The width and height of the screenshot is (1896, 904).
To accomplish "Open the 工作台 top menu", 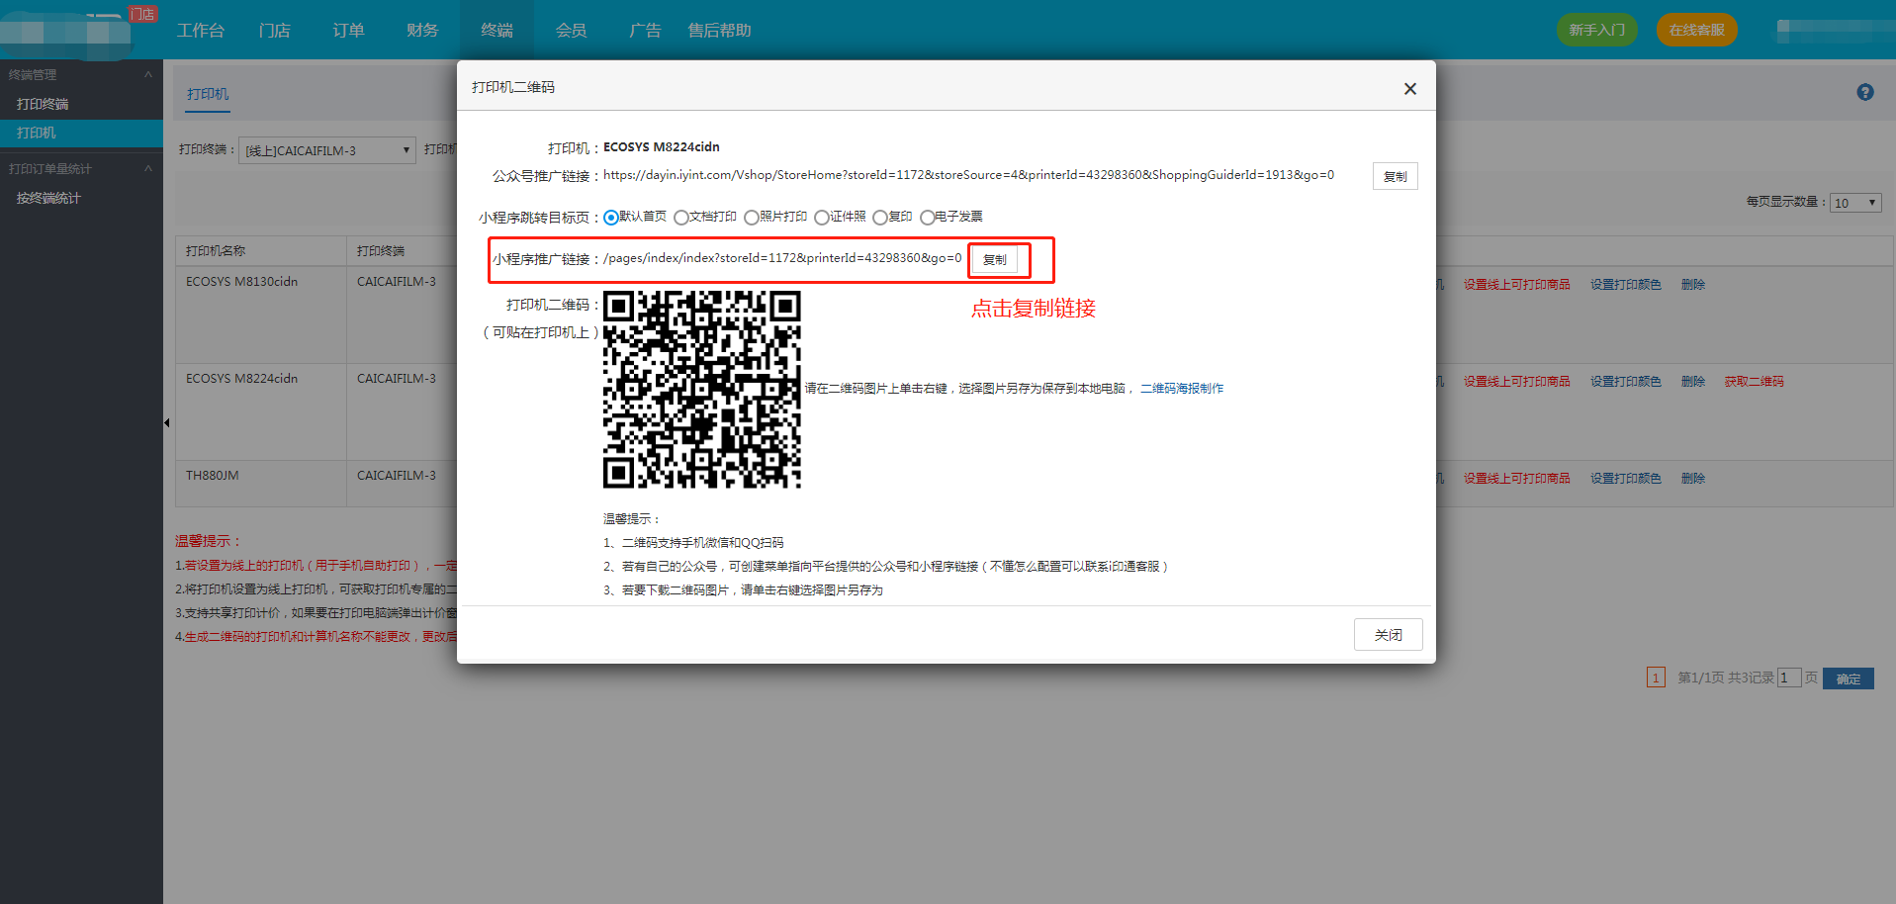I will [x=201, y=31].
